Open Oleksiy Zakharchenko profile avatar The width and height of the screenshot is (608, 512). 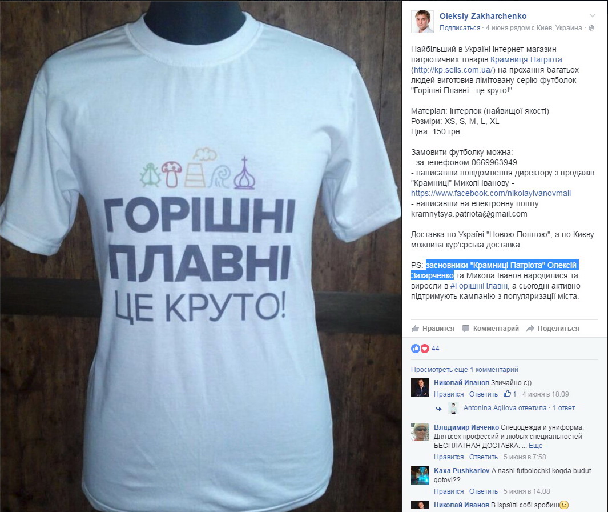(422, 22)
